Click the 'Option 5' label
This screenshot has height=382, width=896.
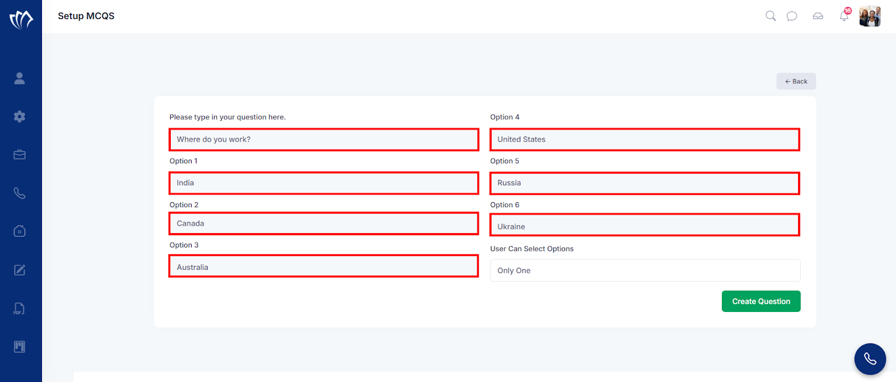pyautogui.click(x=505, y=161)
